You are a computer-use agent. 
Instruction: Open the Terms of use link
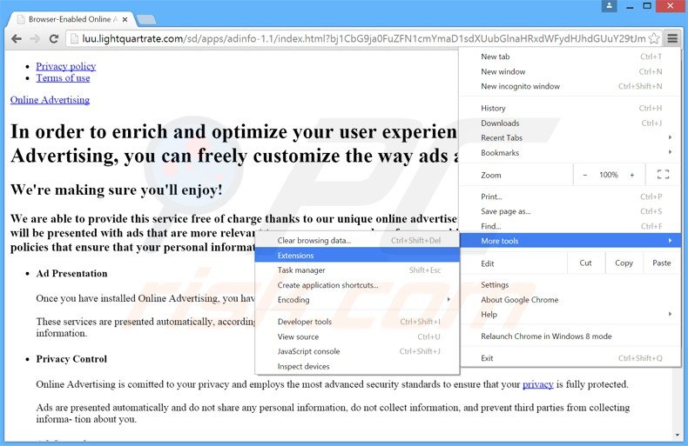(x=63, y=78)
